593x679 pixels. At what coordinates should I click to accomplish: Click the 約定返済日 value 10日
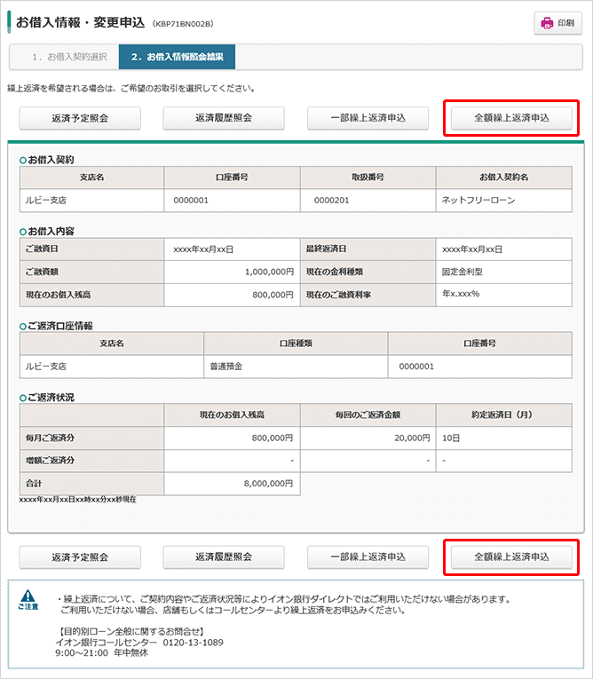[450, 438]
